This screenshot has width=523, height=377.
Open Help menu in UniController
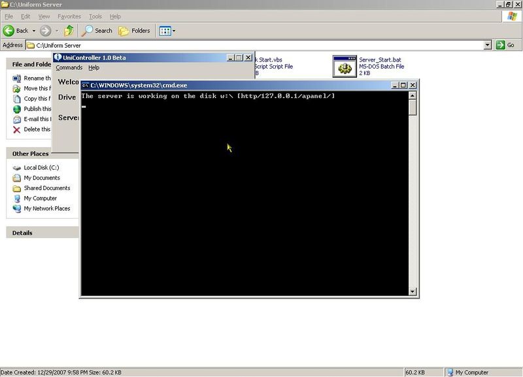coord(93,68)
